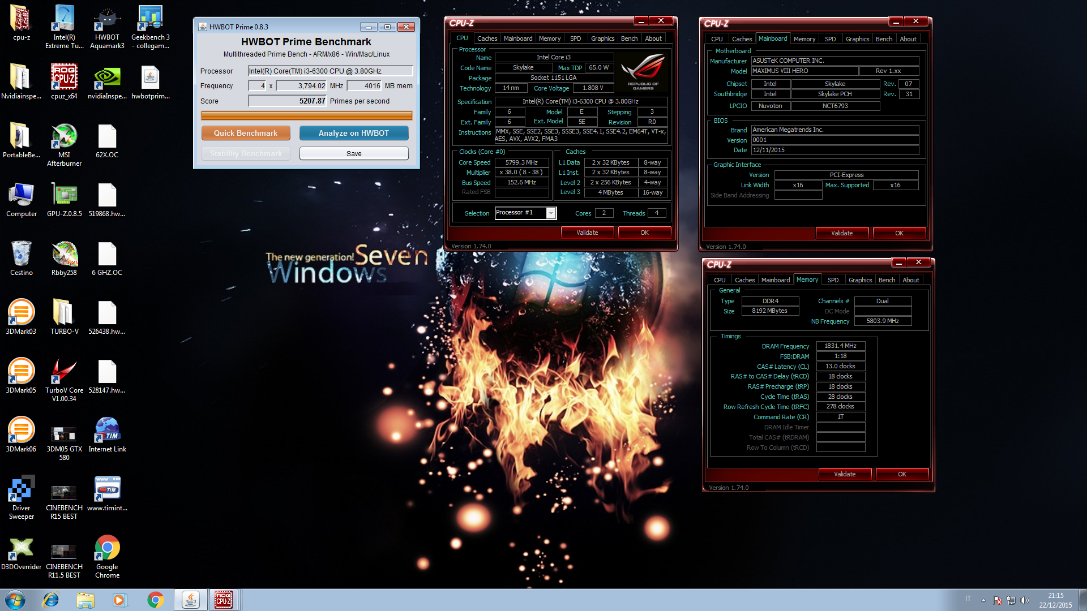1087x611 pixels.
Task: Show hidden tray icons arrow
Action: point(983,600)
